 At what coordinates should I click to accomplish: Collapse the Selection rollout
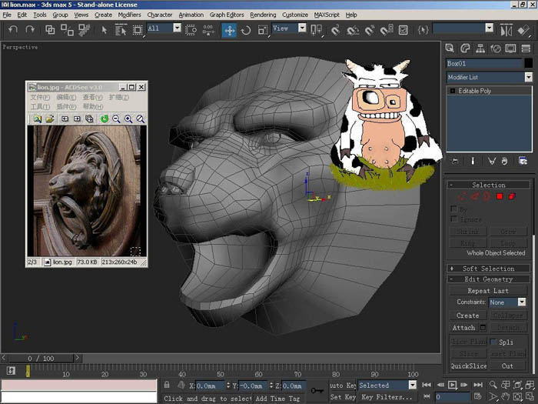pyautogui.click(x=488, y=185)
